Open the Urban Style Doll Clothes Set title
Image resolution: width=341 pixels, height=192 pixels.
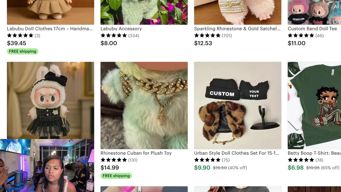point(237,153)
